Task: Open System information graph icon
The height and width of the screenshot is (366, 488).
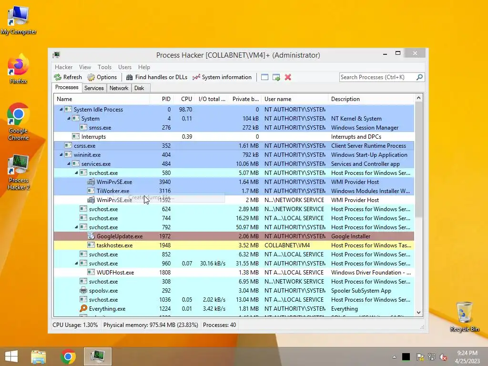Action: coord(196,77)
